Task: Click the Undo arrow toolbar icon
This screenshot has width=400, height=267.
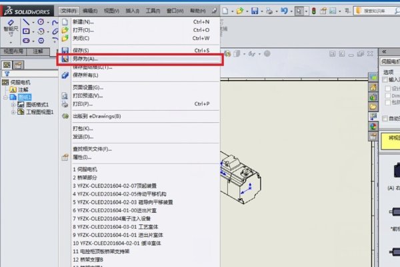Action: (x=284, y=11)
